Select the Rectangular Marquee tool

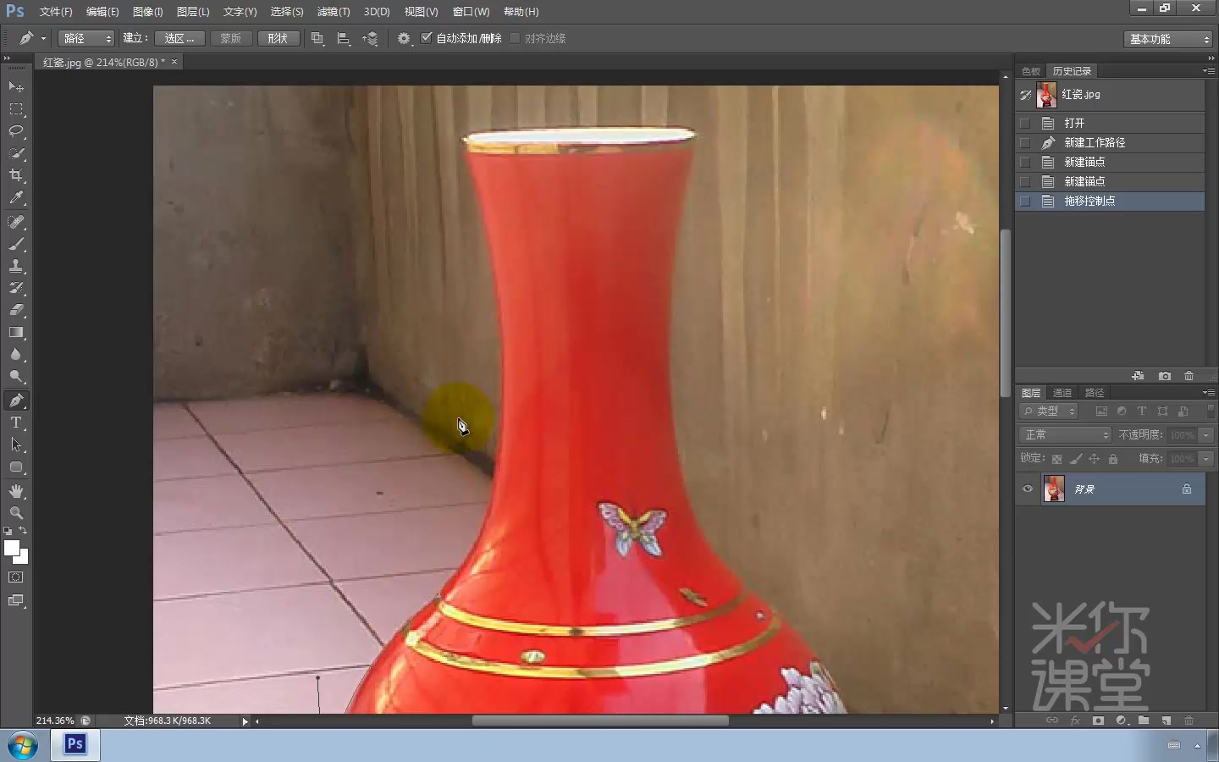click(x=16, y=109)
